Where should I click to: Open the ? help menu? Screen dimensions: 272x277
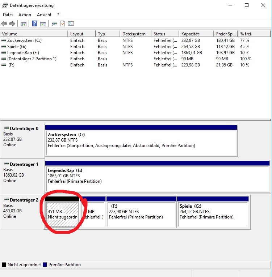(58, 15)
